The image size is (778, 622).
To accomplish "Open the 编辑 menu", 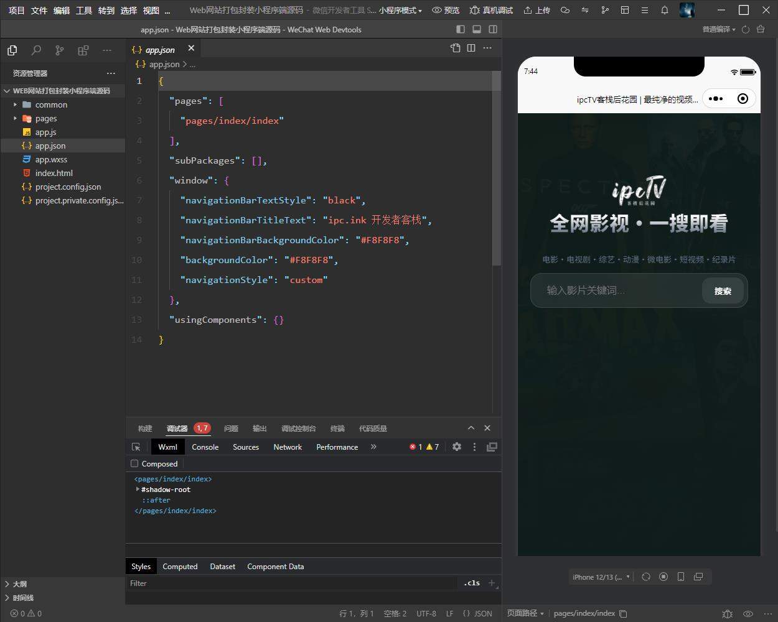I will coord(62,11).
